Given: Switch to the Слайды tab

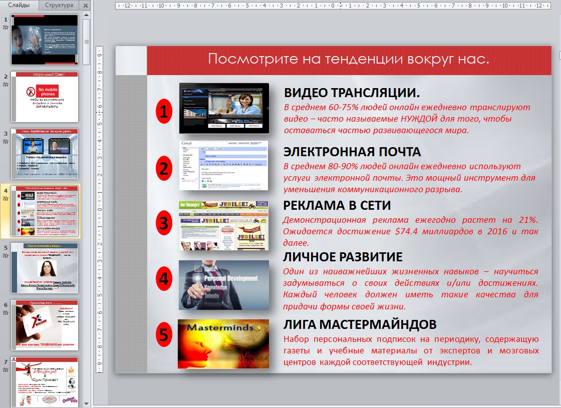Looking at the screenshot, I should point(19,5).
